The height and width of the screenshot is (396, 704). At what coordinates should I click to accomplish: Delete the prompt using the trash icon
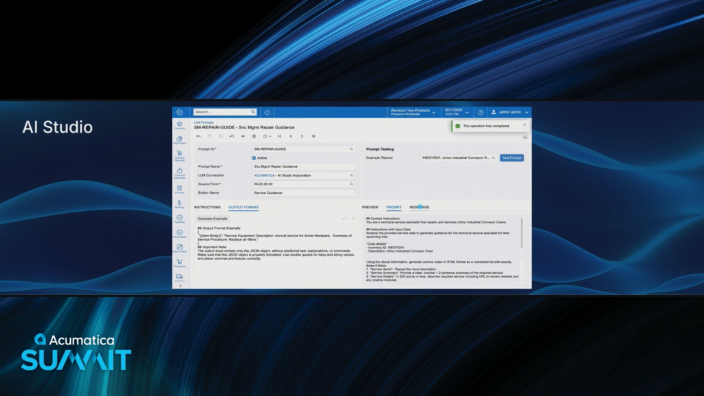click(254, 136)
